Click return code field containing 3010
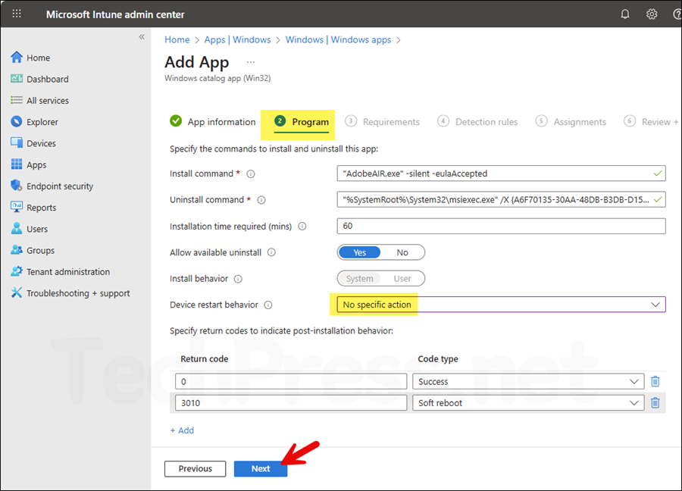 pos(291,402)
